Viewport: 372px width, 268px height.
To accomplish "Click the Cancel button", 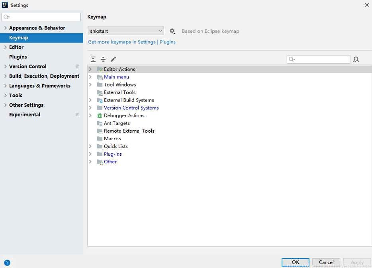I will tap(326, 262).
